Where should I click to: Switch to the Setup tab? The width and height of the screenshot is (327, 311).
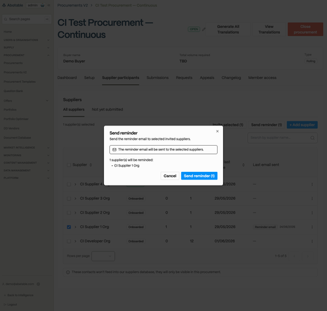tap(90, 78)
